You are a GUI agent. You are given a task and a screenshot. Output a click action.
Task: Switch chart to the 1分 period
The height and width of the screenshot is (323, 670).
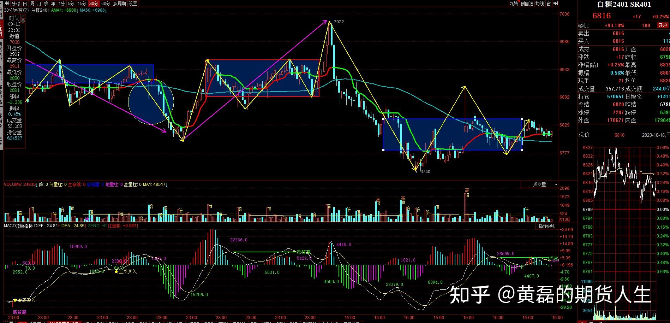pos(62,4)
